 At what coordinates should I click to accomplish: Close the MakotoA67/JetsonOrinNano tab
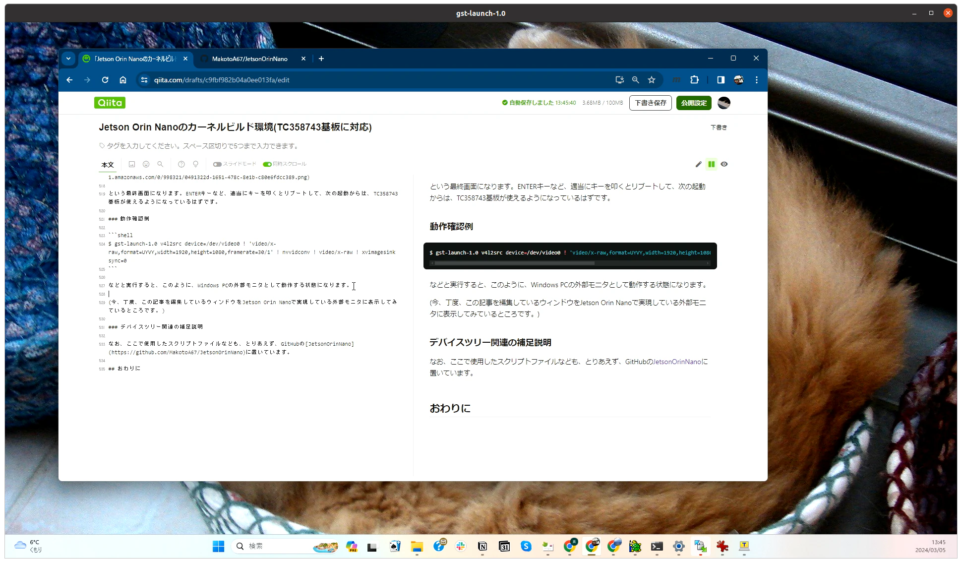point(303,59)
